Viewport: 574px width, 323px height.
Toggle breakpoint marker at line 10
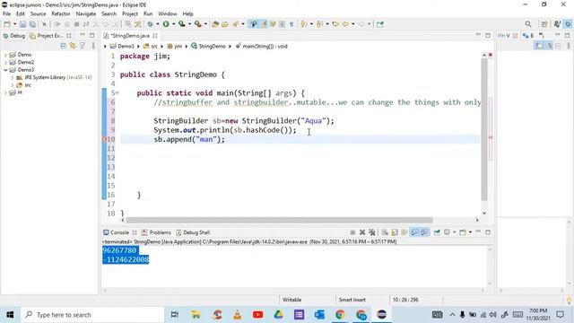click(104, 139)
